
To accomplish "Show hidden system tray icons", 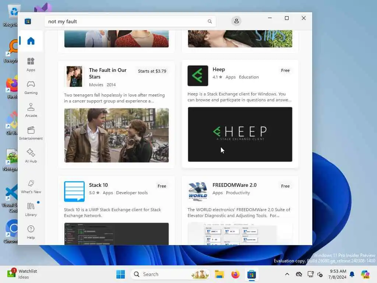I will pyautogui.click(x=287, y=274).
